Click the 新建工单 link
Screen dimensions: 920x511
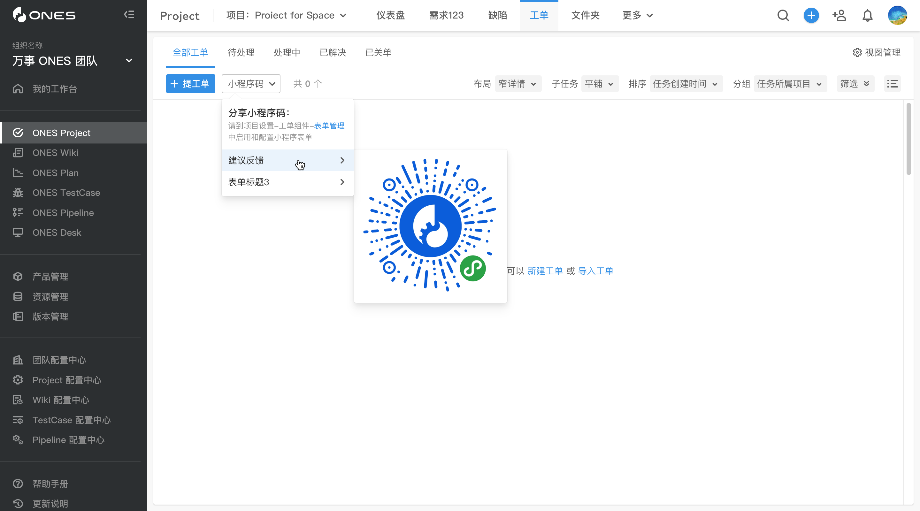click(x=545, y=271)
